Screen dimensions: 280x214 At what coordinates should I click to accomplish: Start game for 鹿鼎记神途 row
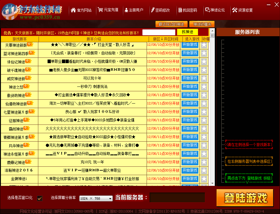pos(190,163)
